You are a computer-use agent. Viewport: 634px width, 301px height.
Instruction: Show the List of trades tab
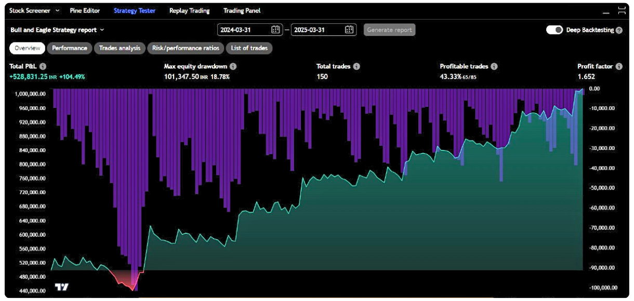pyautogui.click(x=249, y=48)
